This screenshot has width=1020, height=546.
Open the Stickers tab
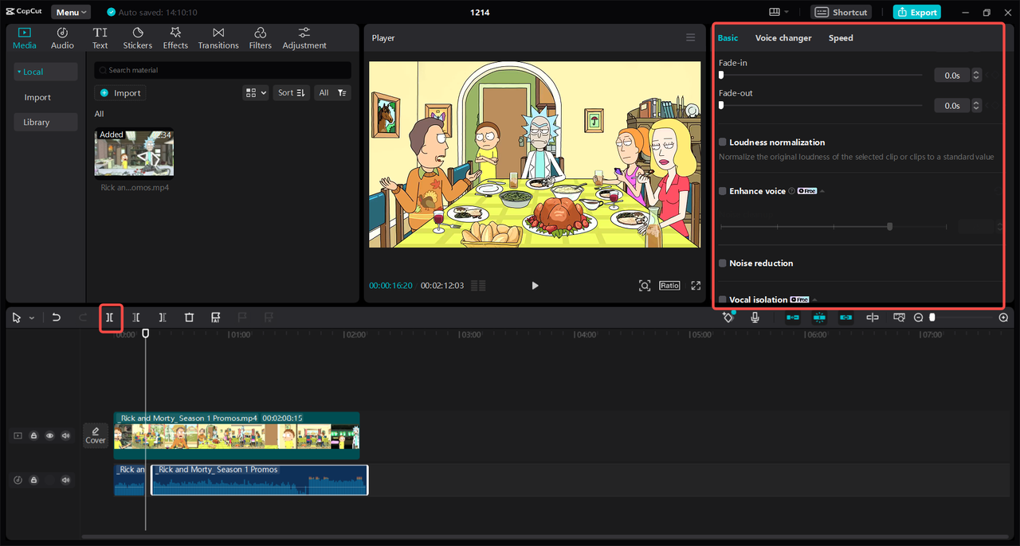point(138,38)
